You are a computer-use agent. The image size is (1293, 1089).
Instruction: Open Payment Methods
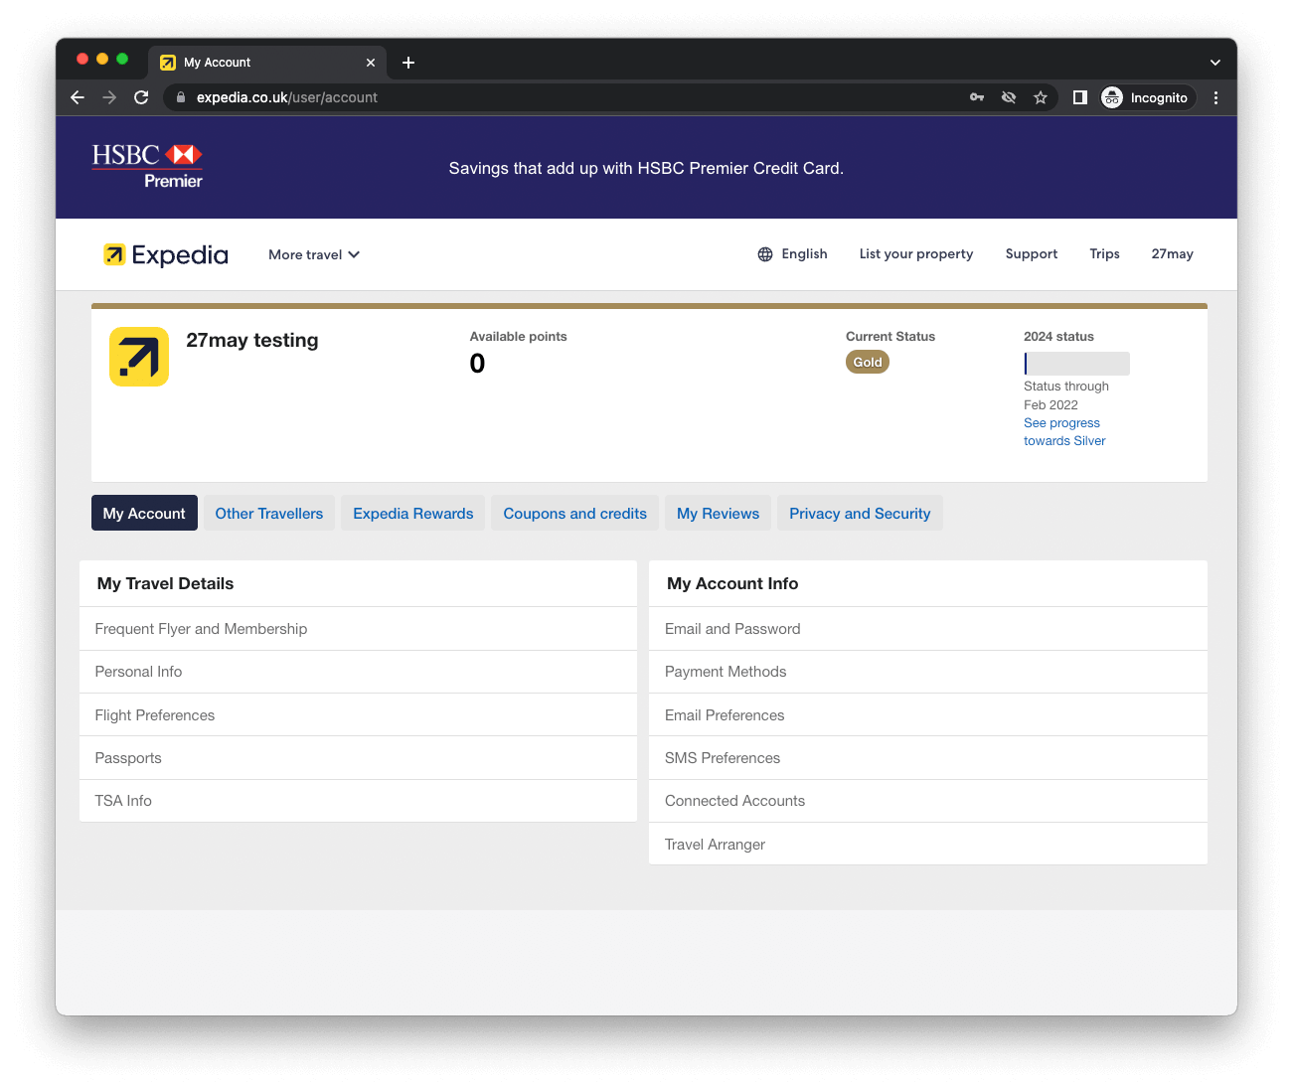click(928, 672)
